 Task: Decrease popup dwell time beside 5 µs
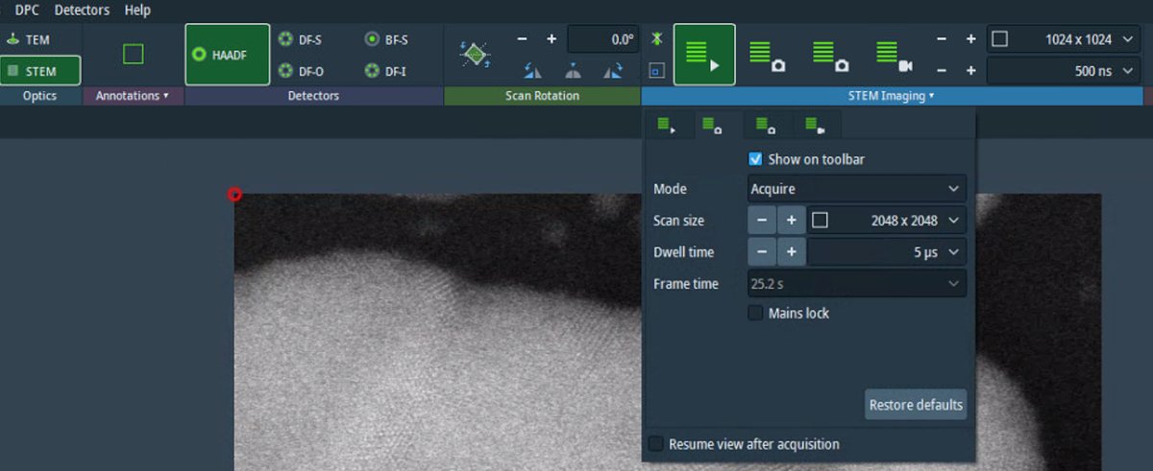762,252
